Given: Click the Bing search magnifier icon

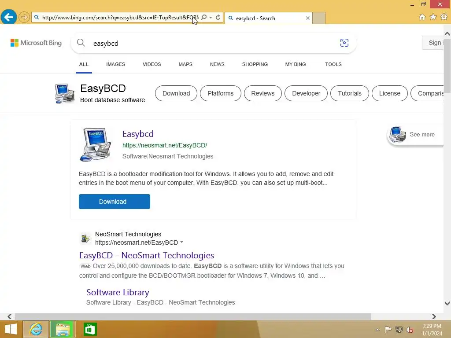Looking at the screenshot, I should tap(81, 43).
